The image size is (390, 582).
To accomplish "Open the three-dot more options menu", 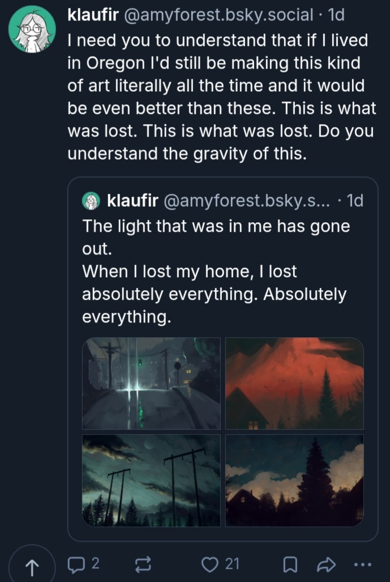I will click(363, 564).
